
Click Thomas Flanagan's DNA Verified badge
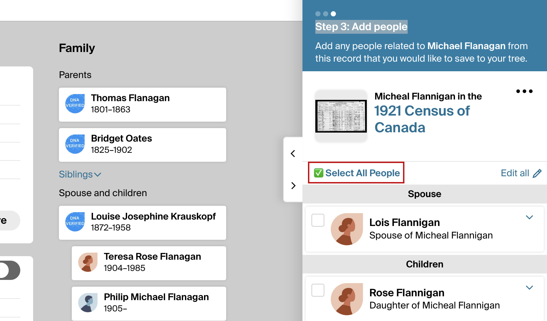[x=75, y=103]
